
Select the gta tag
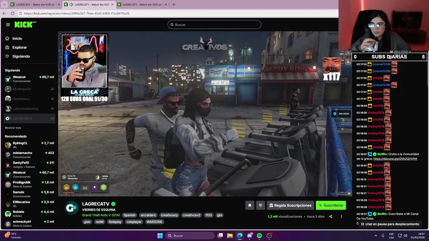(x=220, y=215)
